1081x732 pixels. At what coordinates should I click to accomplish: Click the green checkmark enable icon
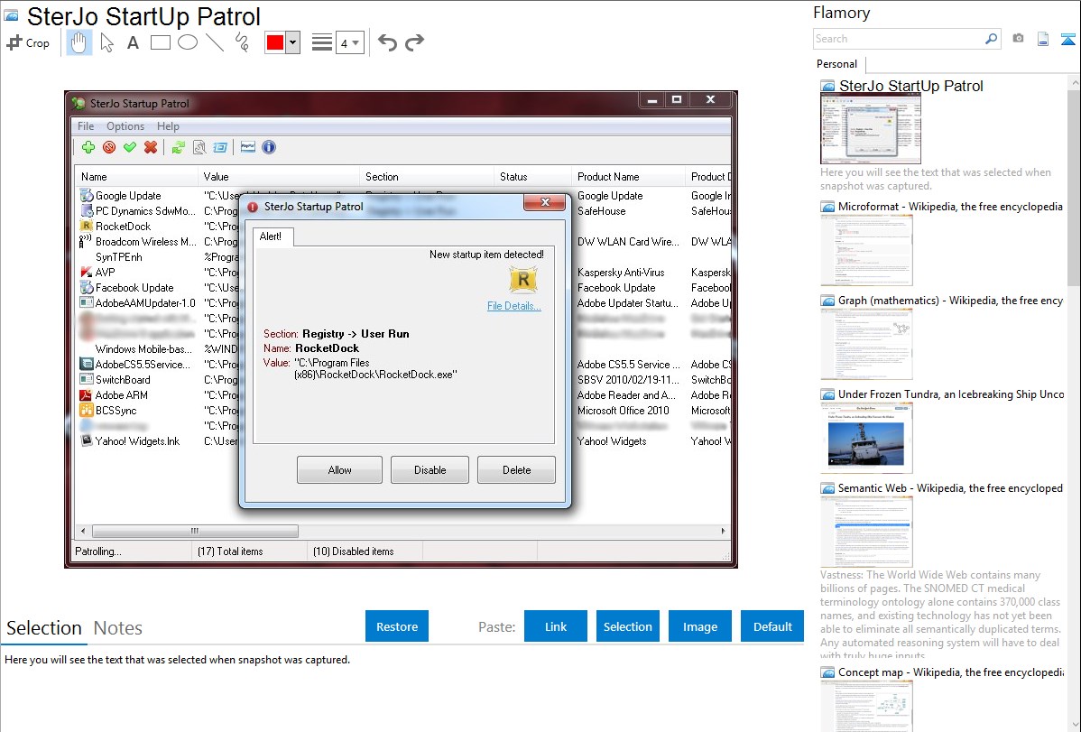point(130,147)
